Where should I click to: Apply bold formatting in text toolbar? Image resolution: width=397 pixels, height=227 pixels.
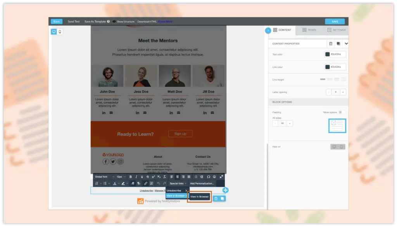click(131, 177)
